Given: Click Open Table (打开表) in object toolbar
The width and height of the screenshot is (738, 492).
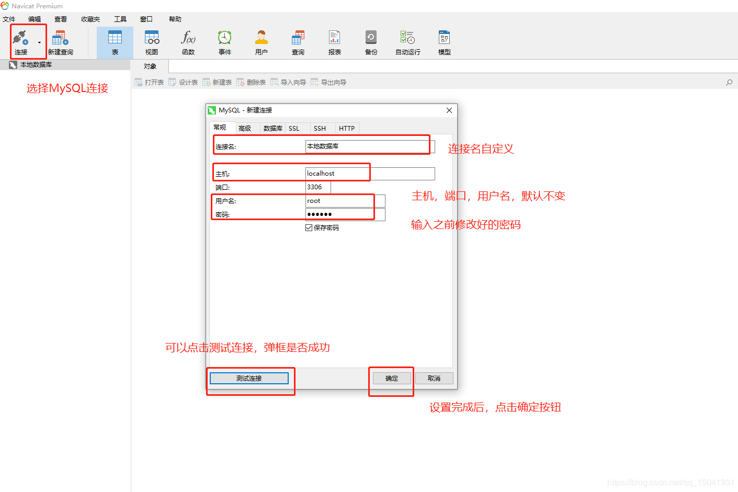Looking at the screenshot, I should coord(149,82).
